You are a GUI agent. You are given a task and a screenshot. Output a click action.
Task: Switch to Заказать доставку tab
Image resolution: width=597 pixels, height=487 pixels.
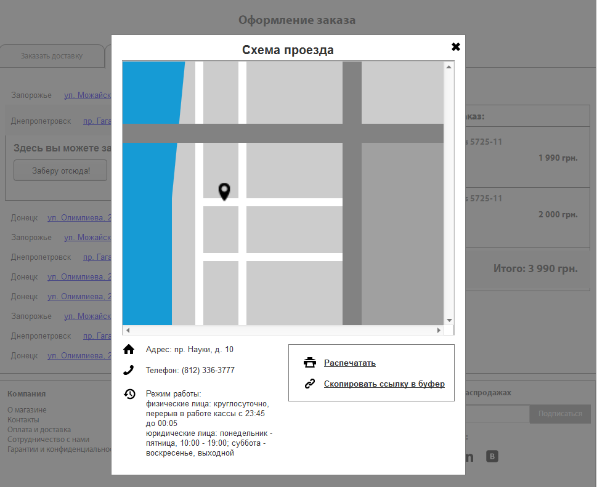coord(52,56)
